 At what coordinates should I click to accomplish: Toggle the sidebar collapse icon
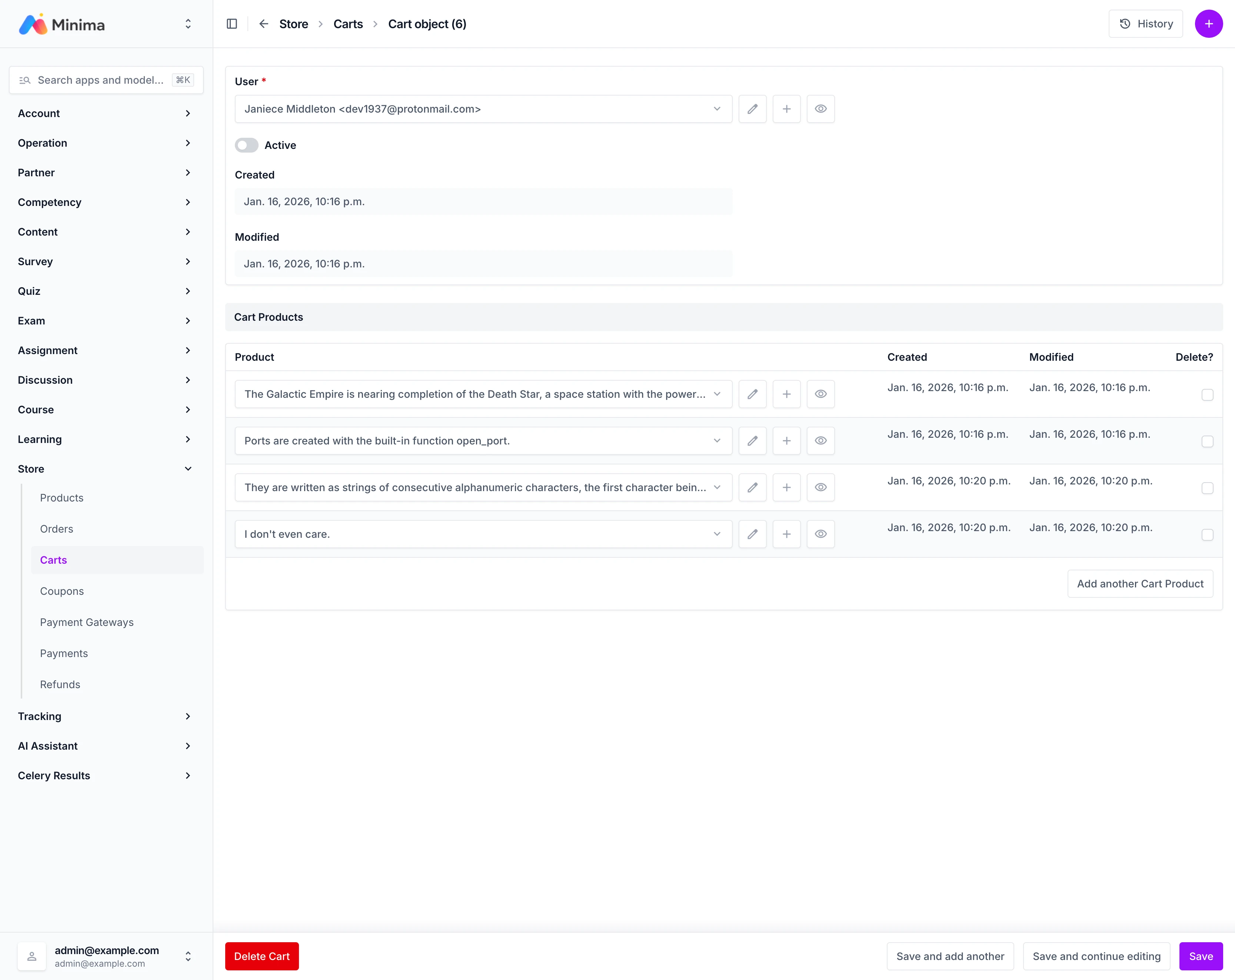pyautogui.click(x=232, y=23)
